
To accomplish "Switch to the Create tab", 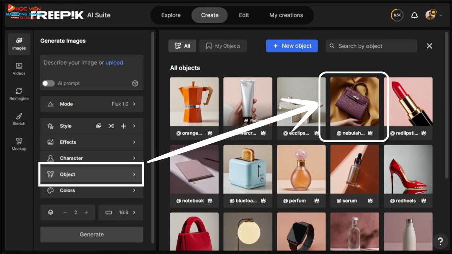I will [210, 15].
